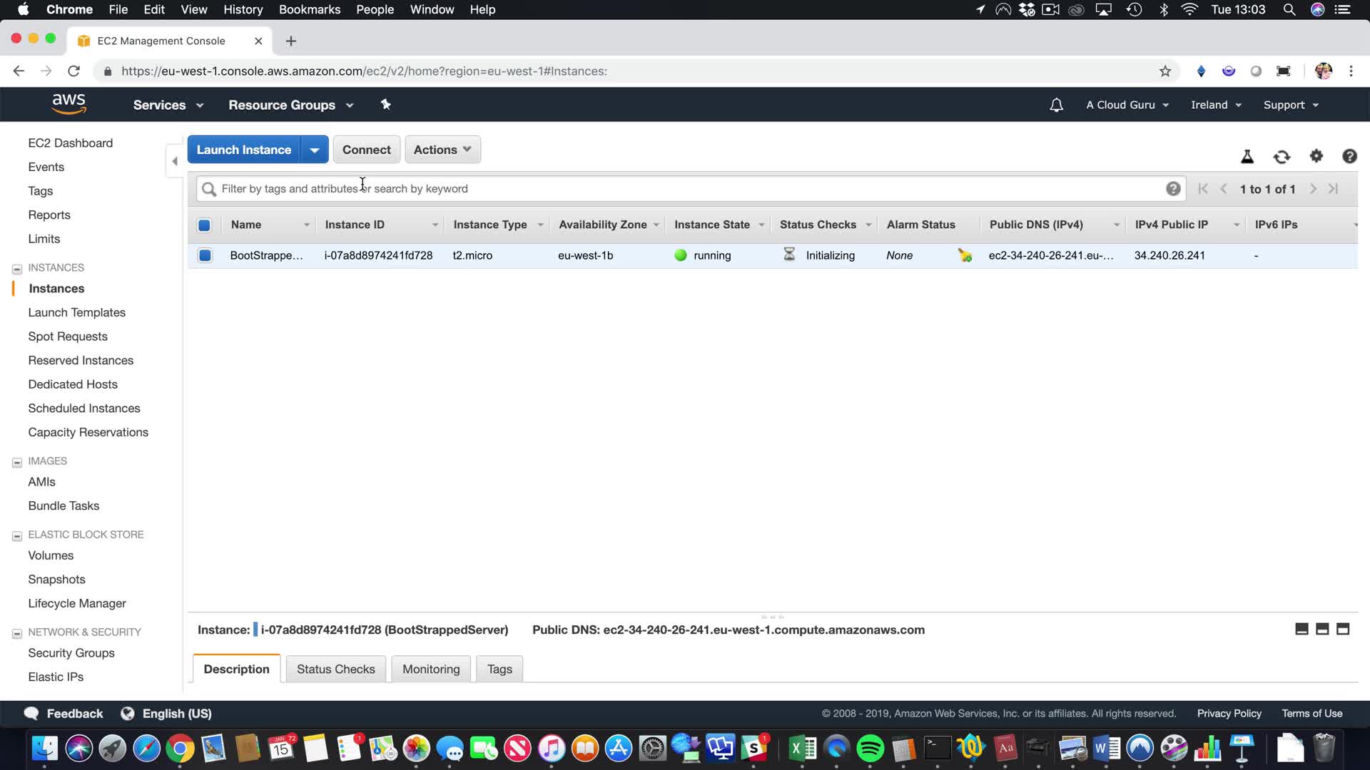The width and height of the screenshot is (1370, 770).
Task: Uncheck the BootStrappedServer row checkbox
Action: pos(205,255)
